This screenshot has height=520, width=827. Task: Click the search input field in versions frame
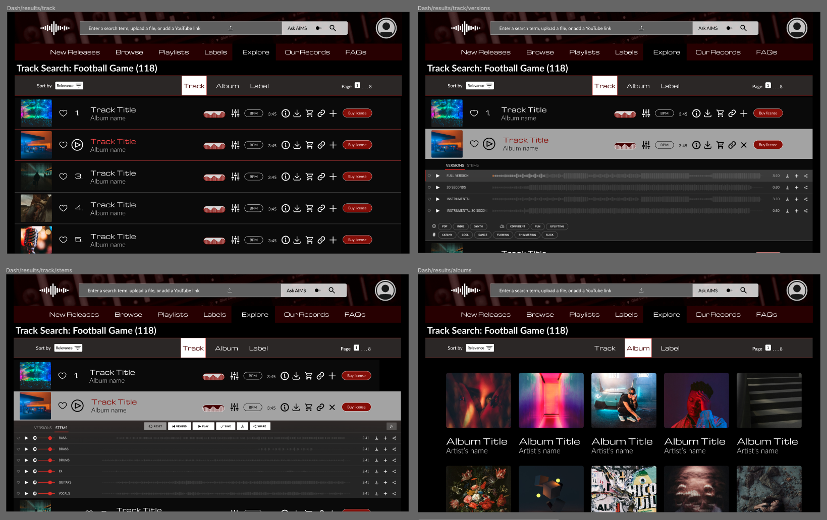pos(591,28)
